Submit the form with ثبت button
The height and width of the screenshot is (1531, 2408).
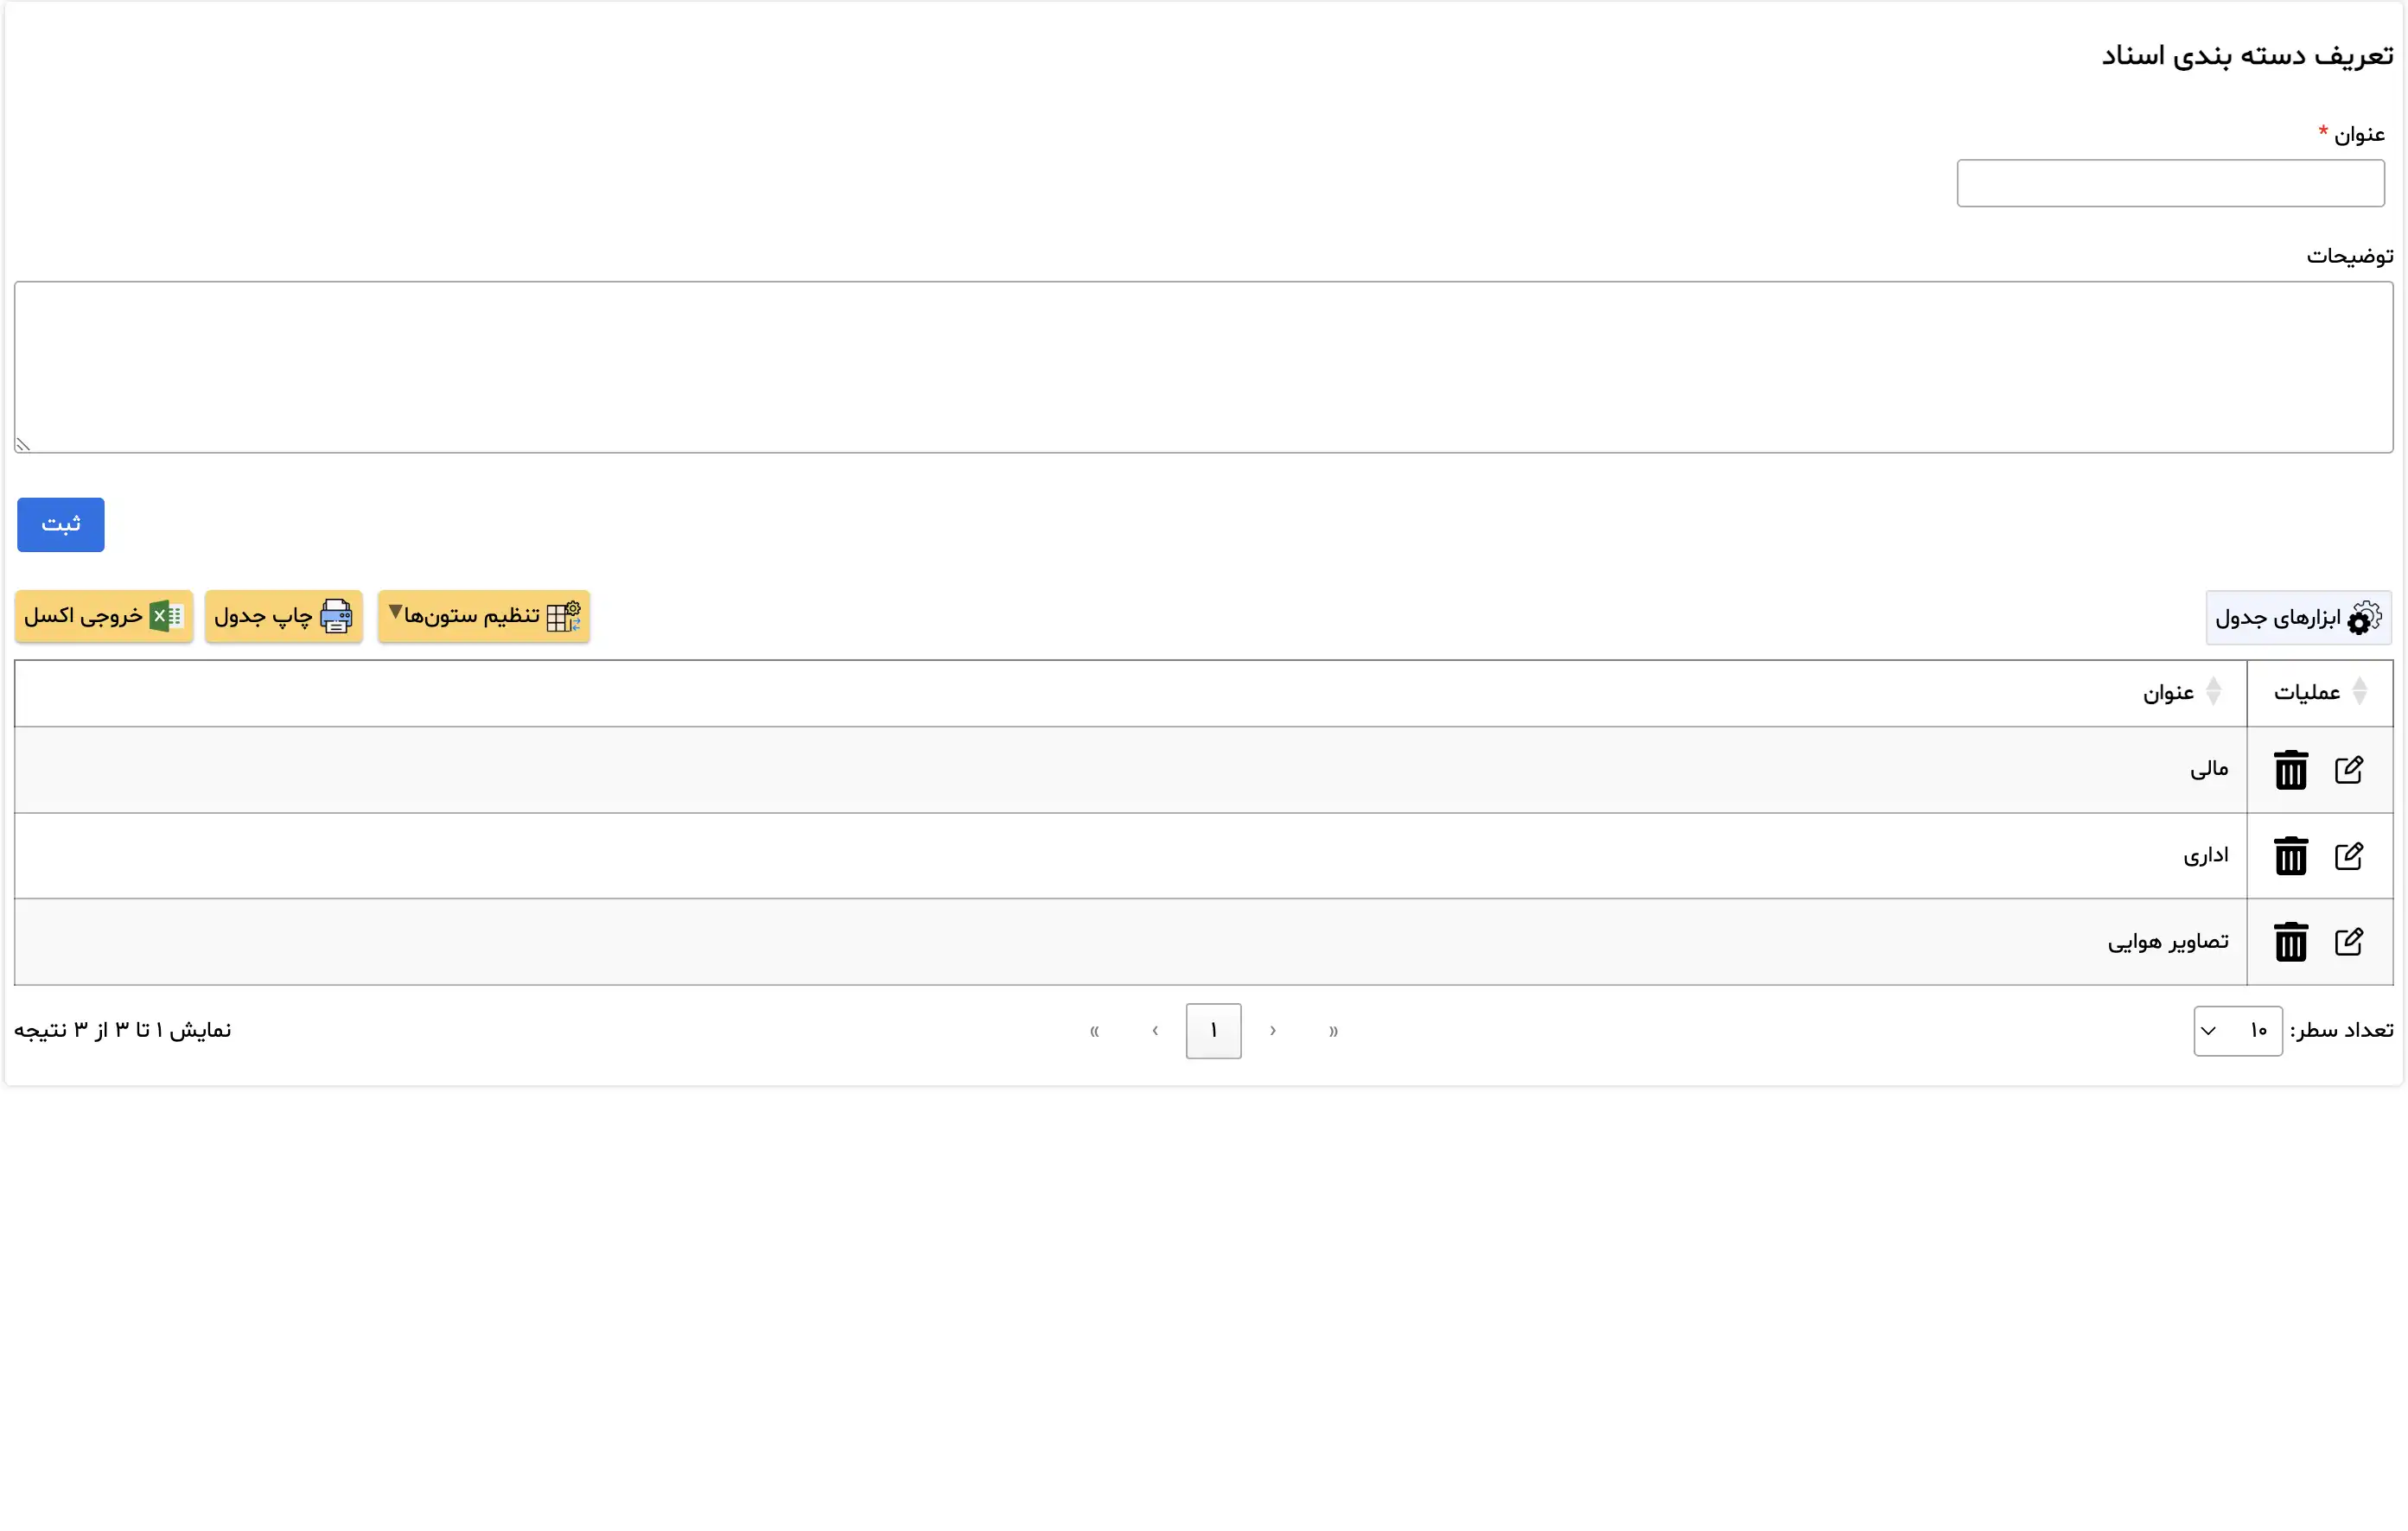tap(61, 524)
